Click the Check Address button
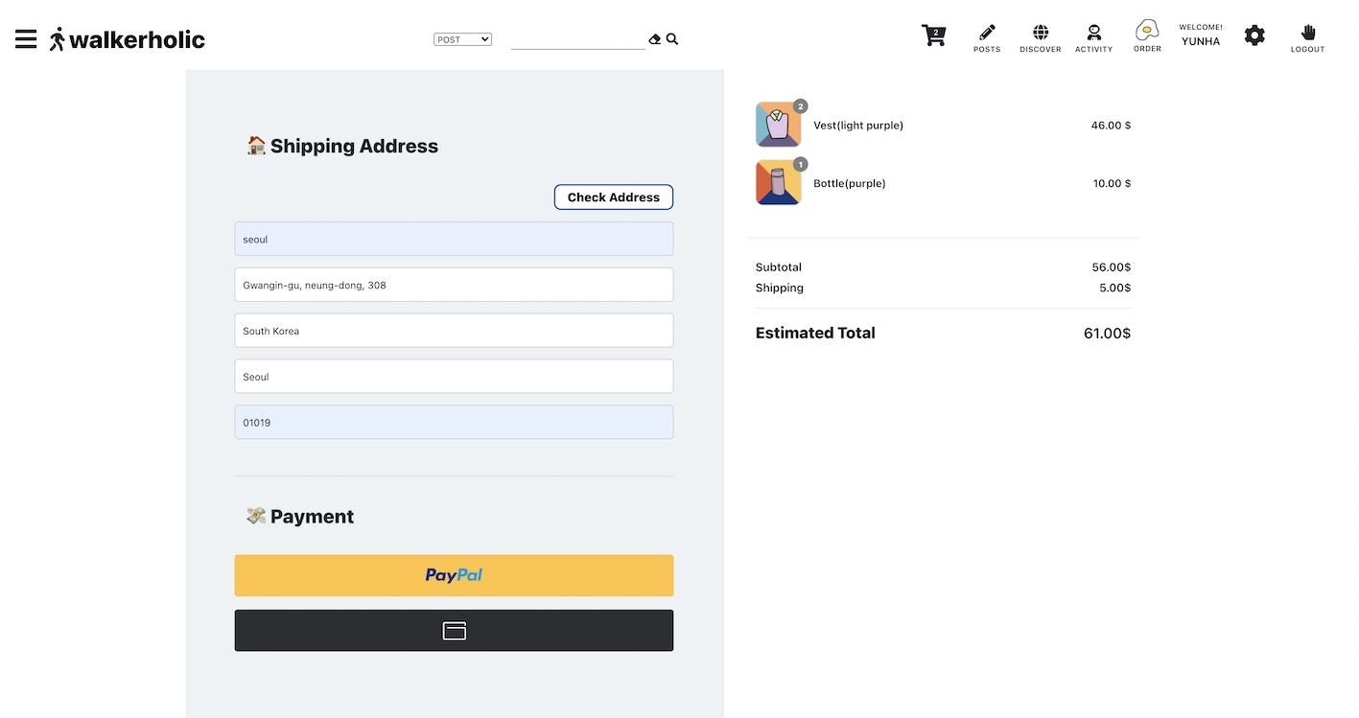This screenshot has width=1359, height=718. pyautogui.click(x=614, y=197)
